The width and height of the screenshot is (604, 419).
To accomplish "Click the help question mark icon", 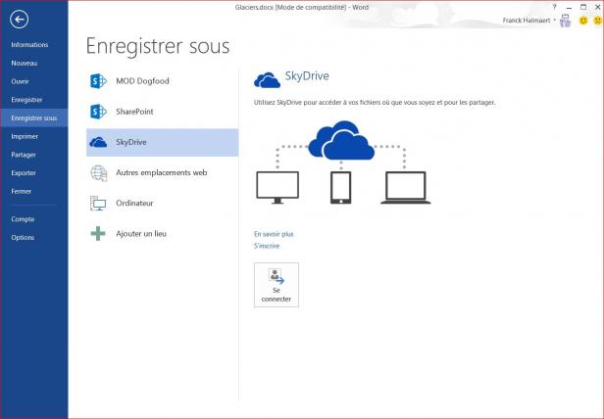I will click(554, 7).
